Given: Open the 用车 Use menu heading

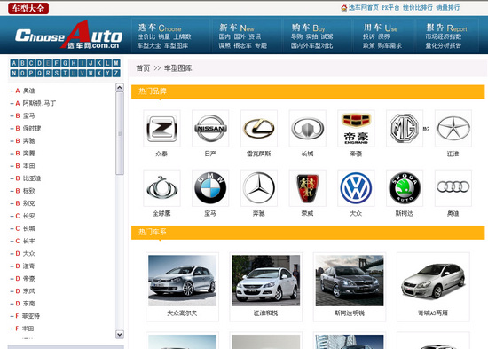Looking at the screenshot, I should [x=381, y=28].
